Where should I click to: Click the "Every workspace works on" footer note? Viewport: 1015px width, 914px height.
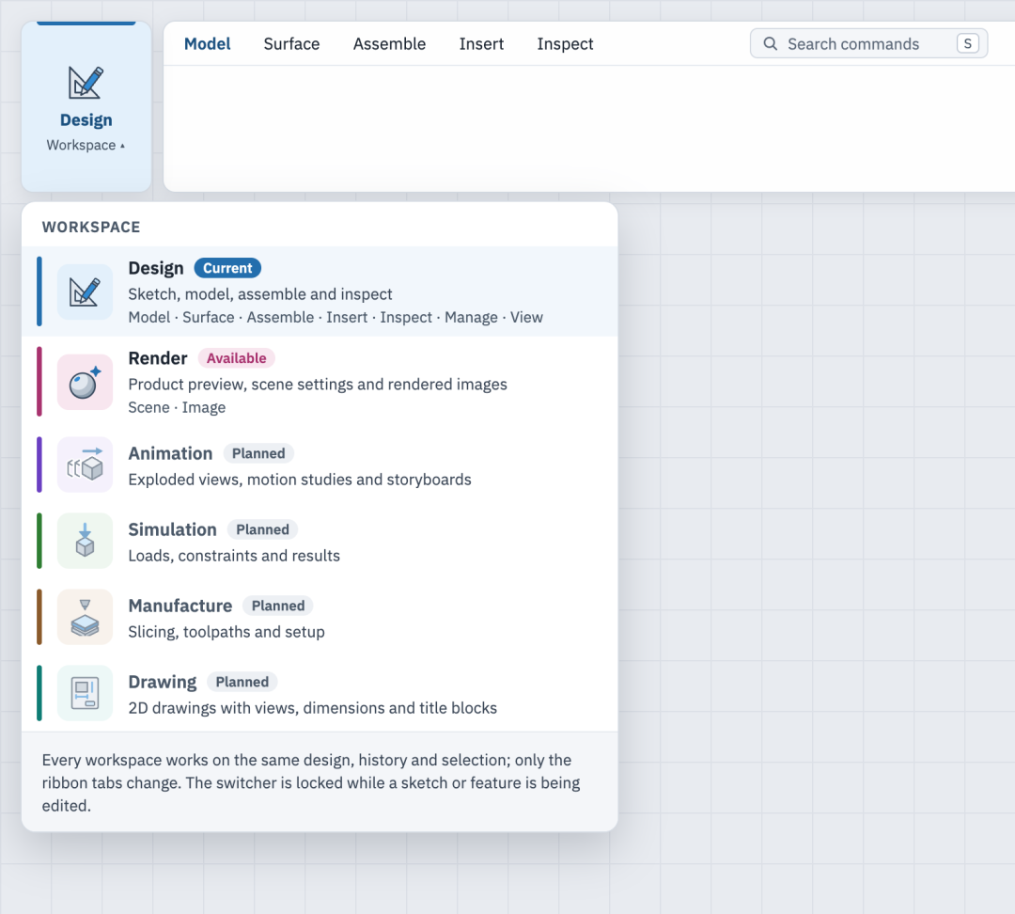(x=311, y=782)
